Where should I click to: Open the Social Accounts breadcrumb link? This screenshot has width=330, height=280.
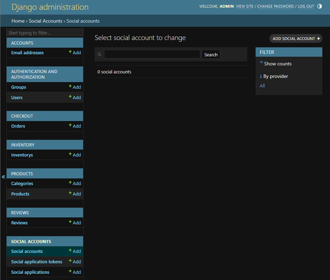tap(46, 21)
